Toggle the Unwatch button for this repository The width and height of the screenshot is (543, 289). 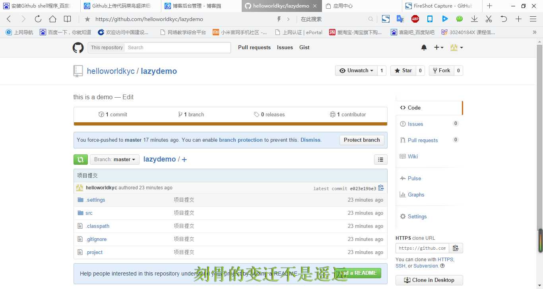356,71
